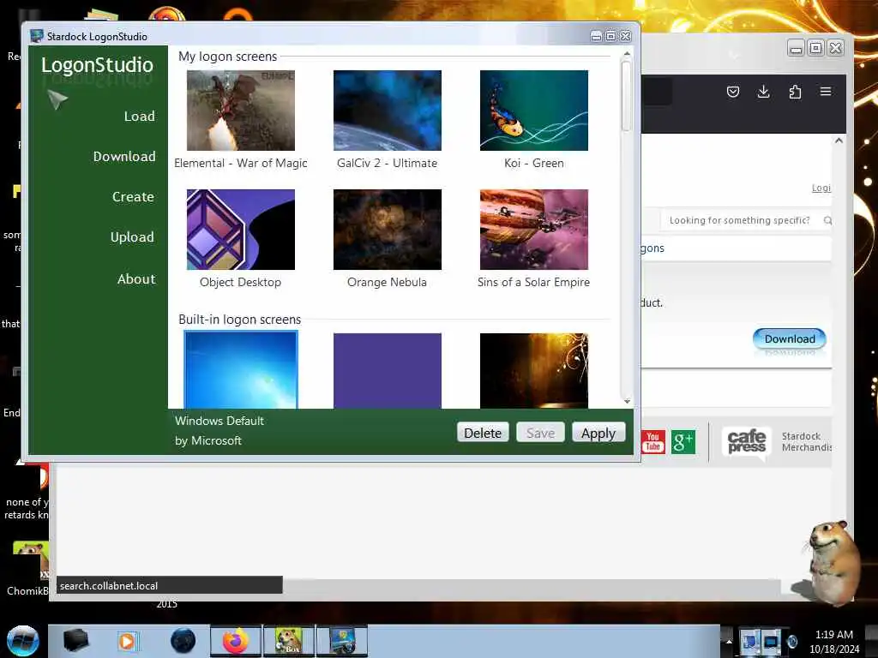Open the media player taskbar icon

tap(127, 641)
